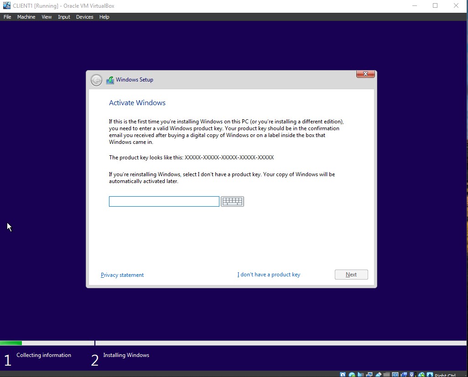Click hard disk activity status icon
Image resolution: width=468 pixels, height=377 pixels.
[343, 375]
